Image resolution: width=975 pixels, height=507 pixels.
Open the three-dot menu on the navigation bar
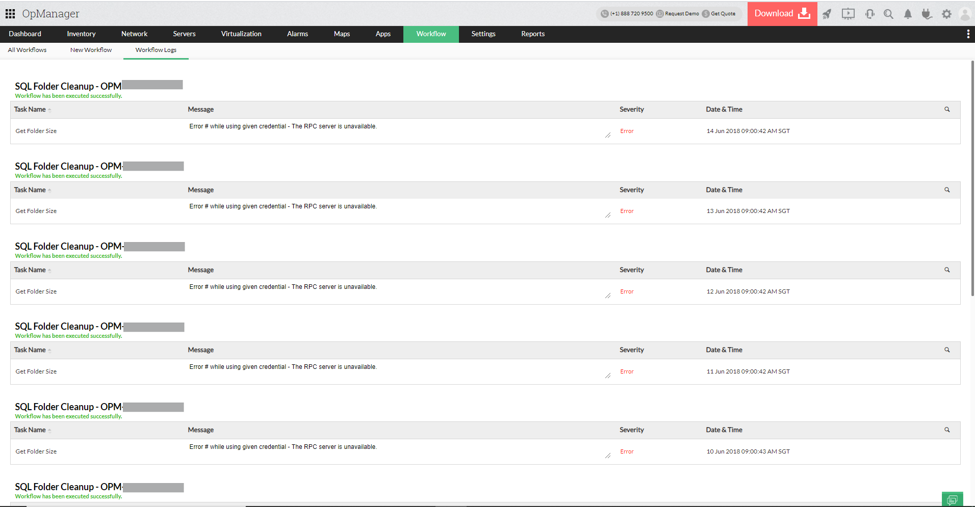click(968, 34)
